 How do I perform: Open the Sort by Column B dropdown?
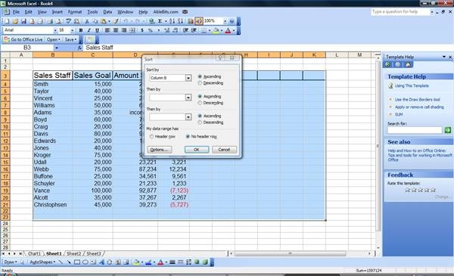coord(188,78)
